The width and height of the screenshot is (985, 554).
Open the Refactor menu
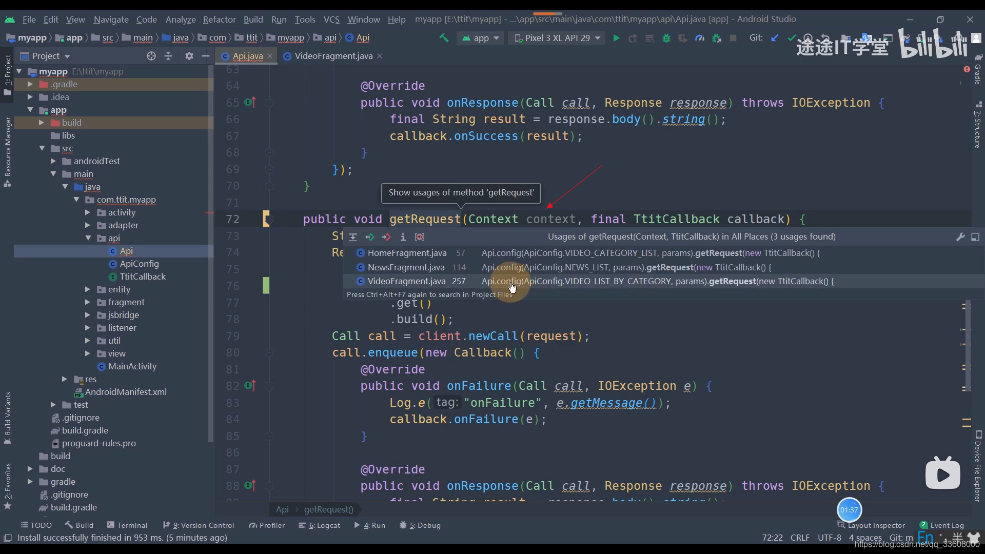219,19
